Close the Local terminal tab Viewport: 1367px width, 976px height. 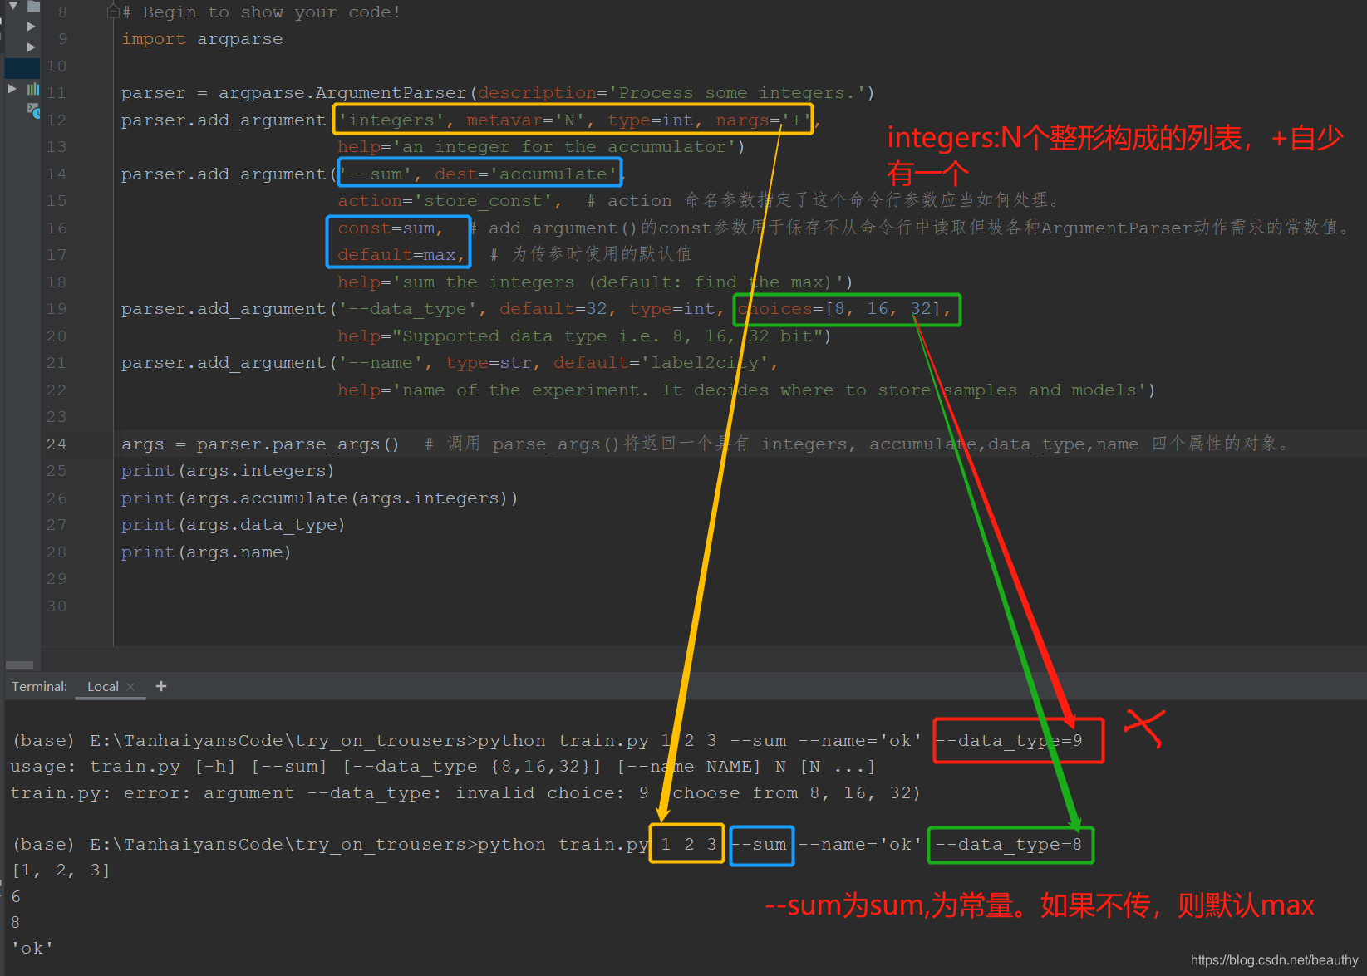click(x=130, y=687)
